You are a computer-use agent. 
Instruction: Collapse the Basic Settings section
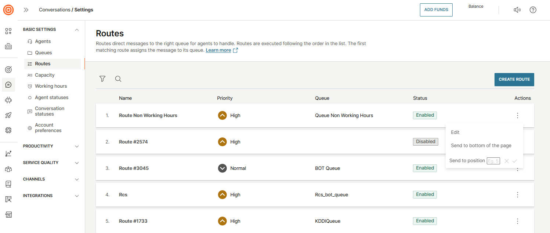point(77,30)
